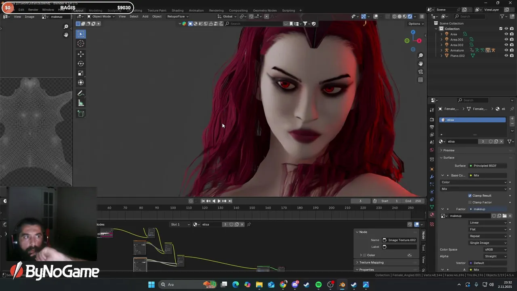Activate the Select Box tool

81,34
